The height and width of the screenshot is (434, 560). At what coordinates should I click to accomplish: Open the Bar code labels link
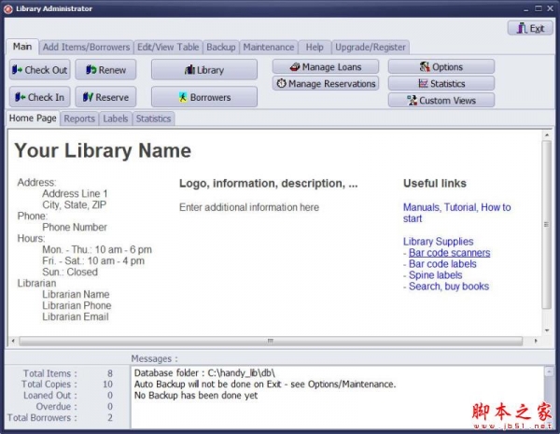pyautogui.click(x=442, y=263)
